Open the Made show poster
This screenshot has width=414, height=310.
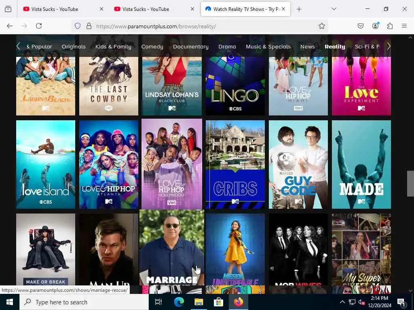click(361, 165)
